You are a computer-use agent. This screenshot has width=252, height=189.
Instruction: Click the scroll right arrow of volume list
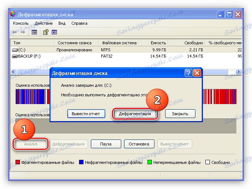238,72
